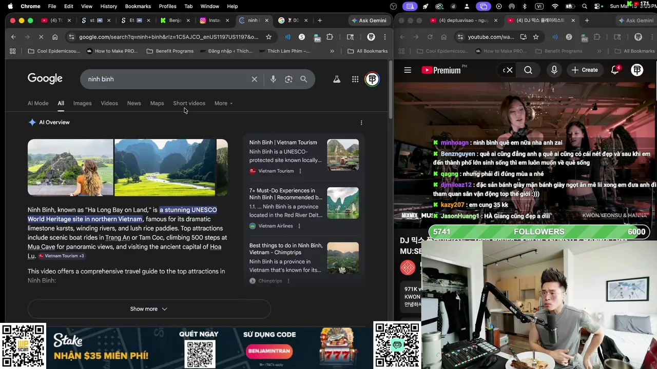
Task: Open Benefit Programs bookmark folder in left Chrome
Action: (170, 51)
